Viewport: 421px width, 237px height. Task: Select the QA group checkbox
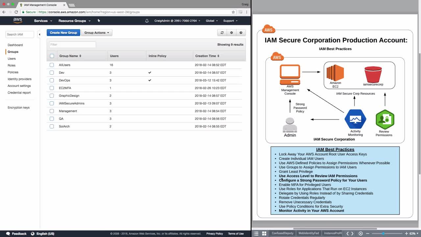coord(52,118)
